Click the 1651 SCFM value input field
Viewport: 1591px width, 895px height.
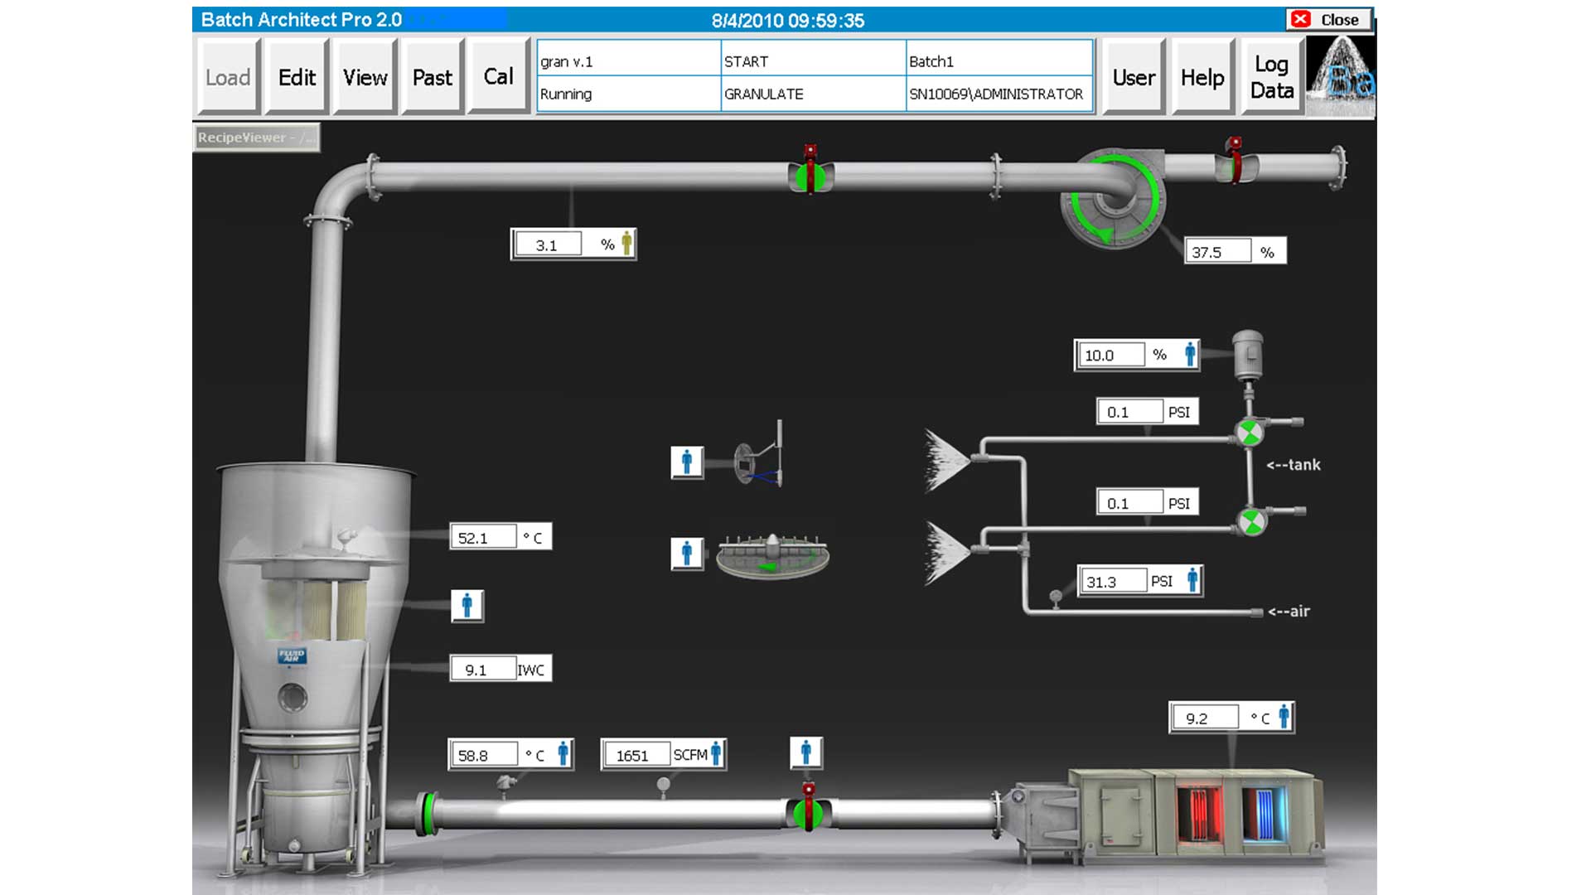coord(638,755)
